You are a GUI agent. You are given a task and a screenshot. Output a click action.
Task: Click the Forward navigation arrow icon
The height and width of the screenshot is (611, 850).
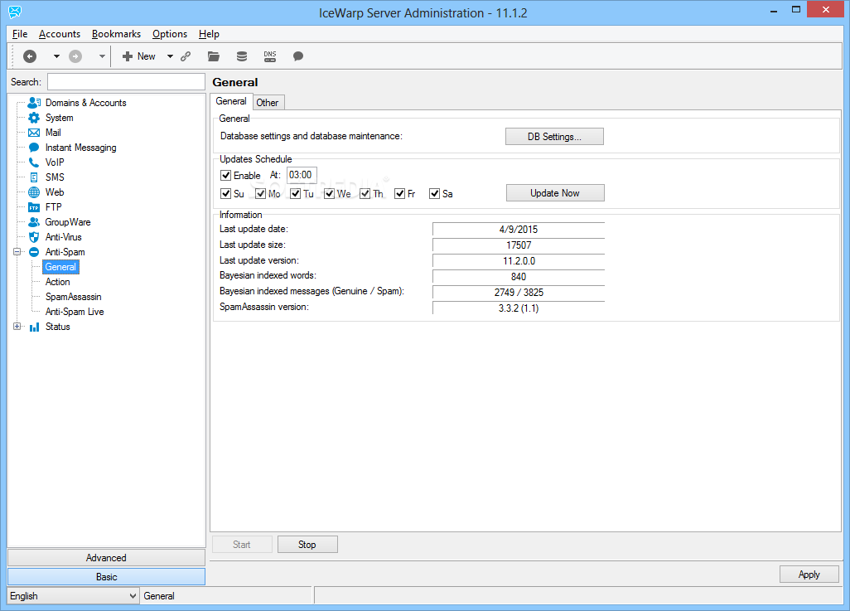click(75, 56)
